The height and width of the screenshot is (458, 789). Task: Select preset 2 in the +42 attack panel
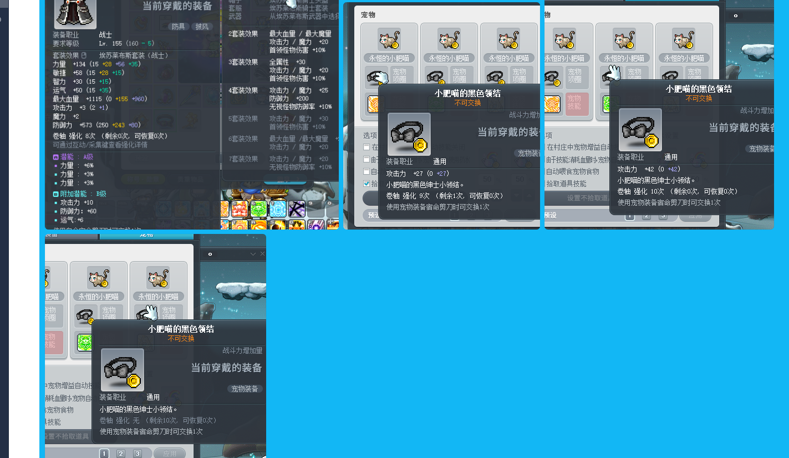647,216
